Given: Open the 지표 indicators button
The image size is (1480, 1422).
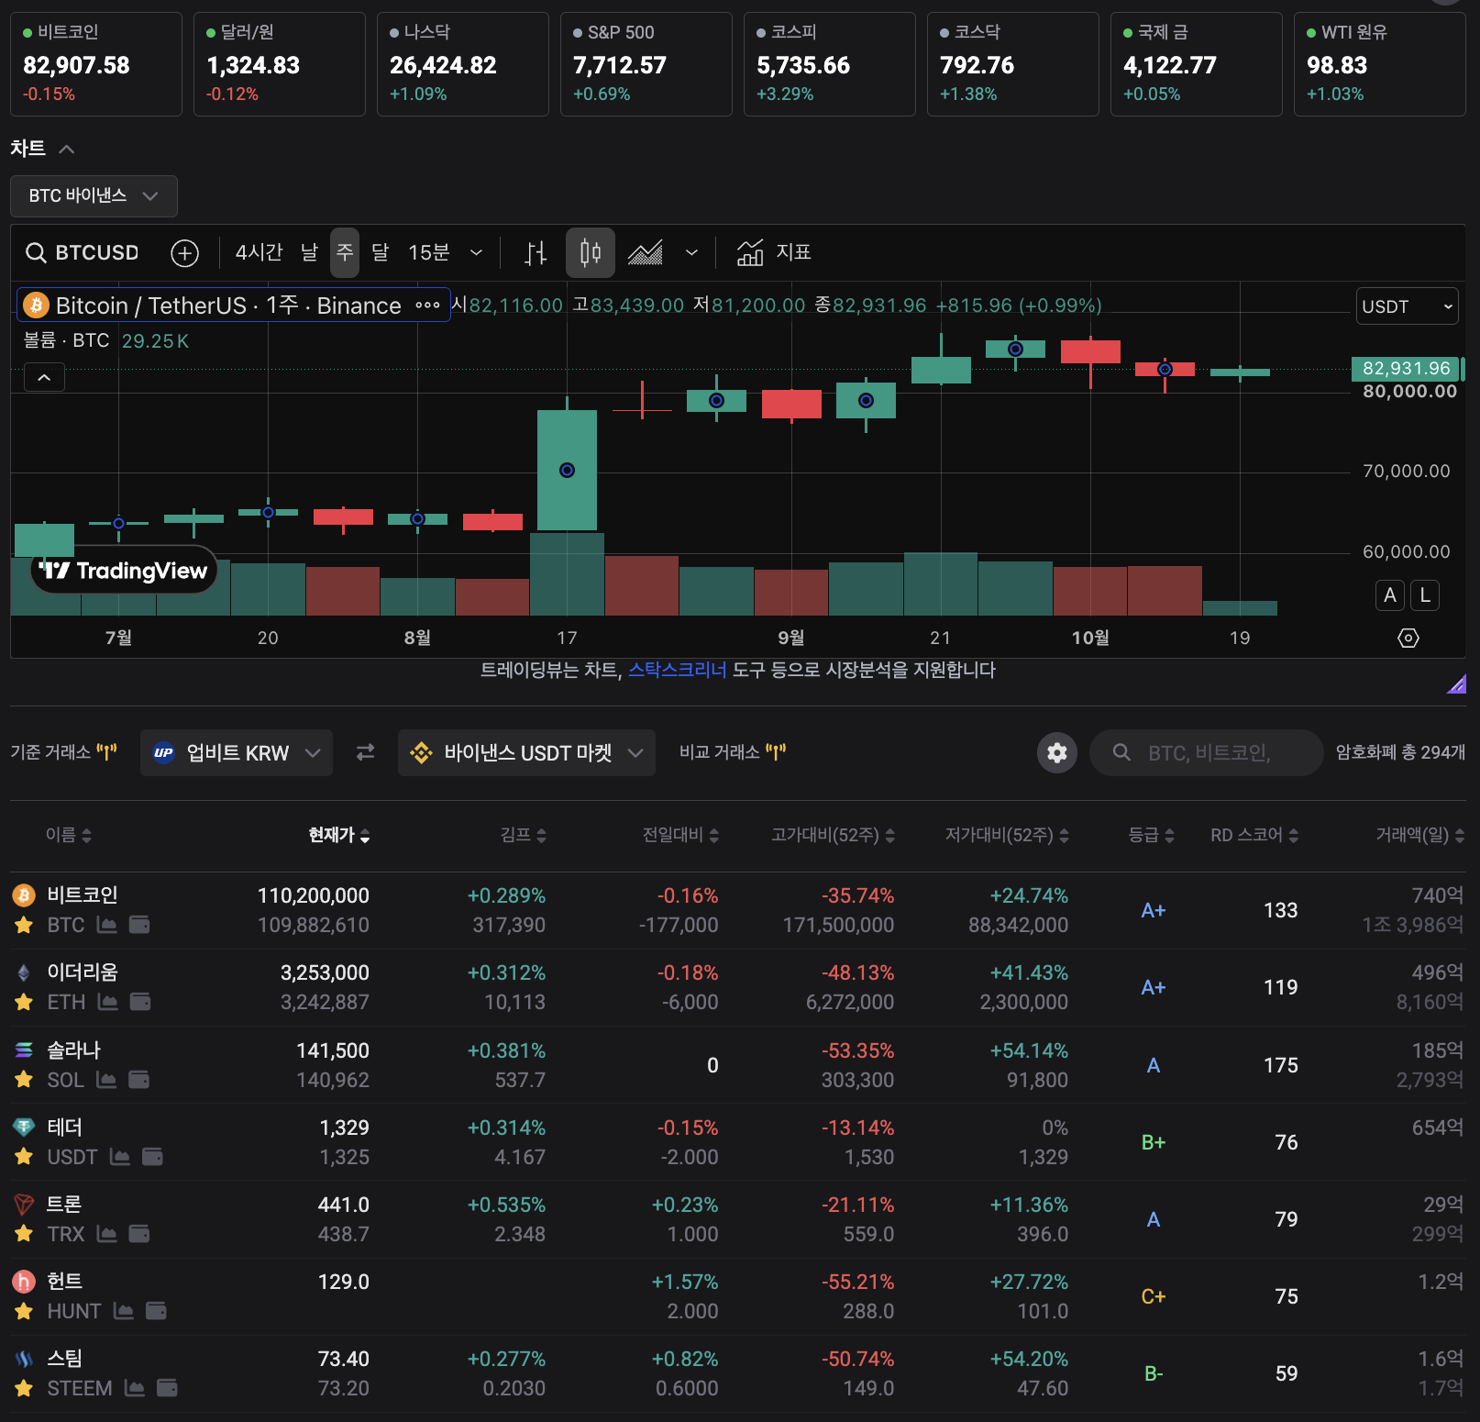Looking at the screenshot, I should (775, 252).
